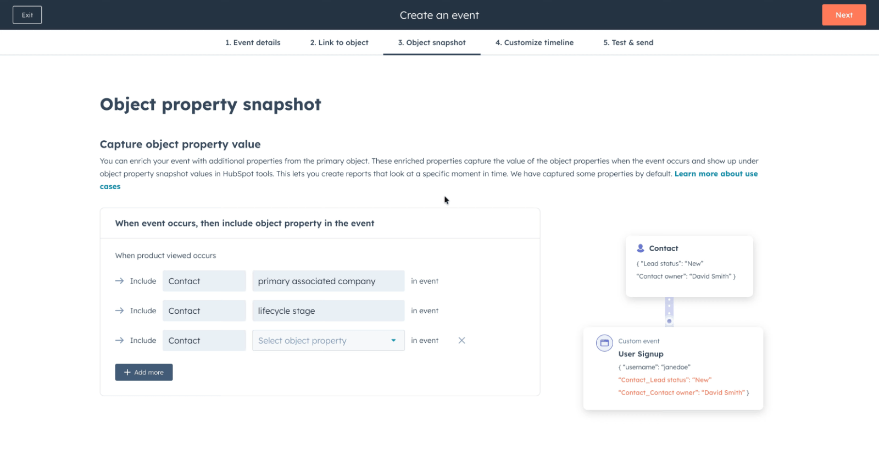
Task: Click the plus icon in Add more
Action: click(x=127, y=372)
